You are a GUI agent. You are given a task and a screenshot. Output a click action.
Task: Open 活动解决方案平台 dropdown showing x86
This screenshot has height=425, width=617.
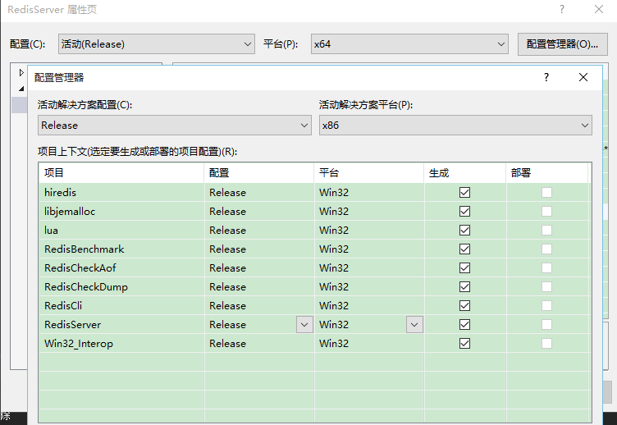click(x=455, y=126)
